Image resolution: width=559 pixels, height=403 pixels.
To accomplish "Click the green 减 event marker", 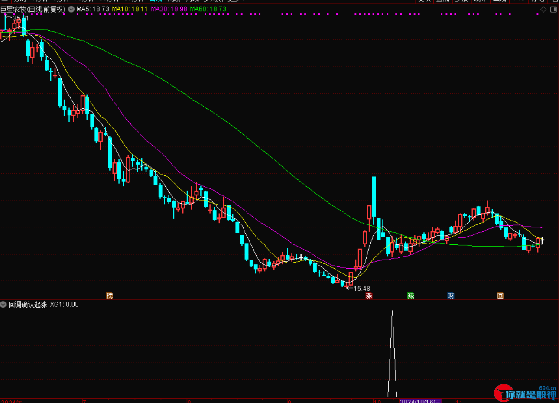I will [410, 296].
